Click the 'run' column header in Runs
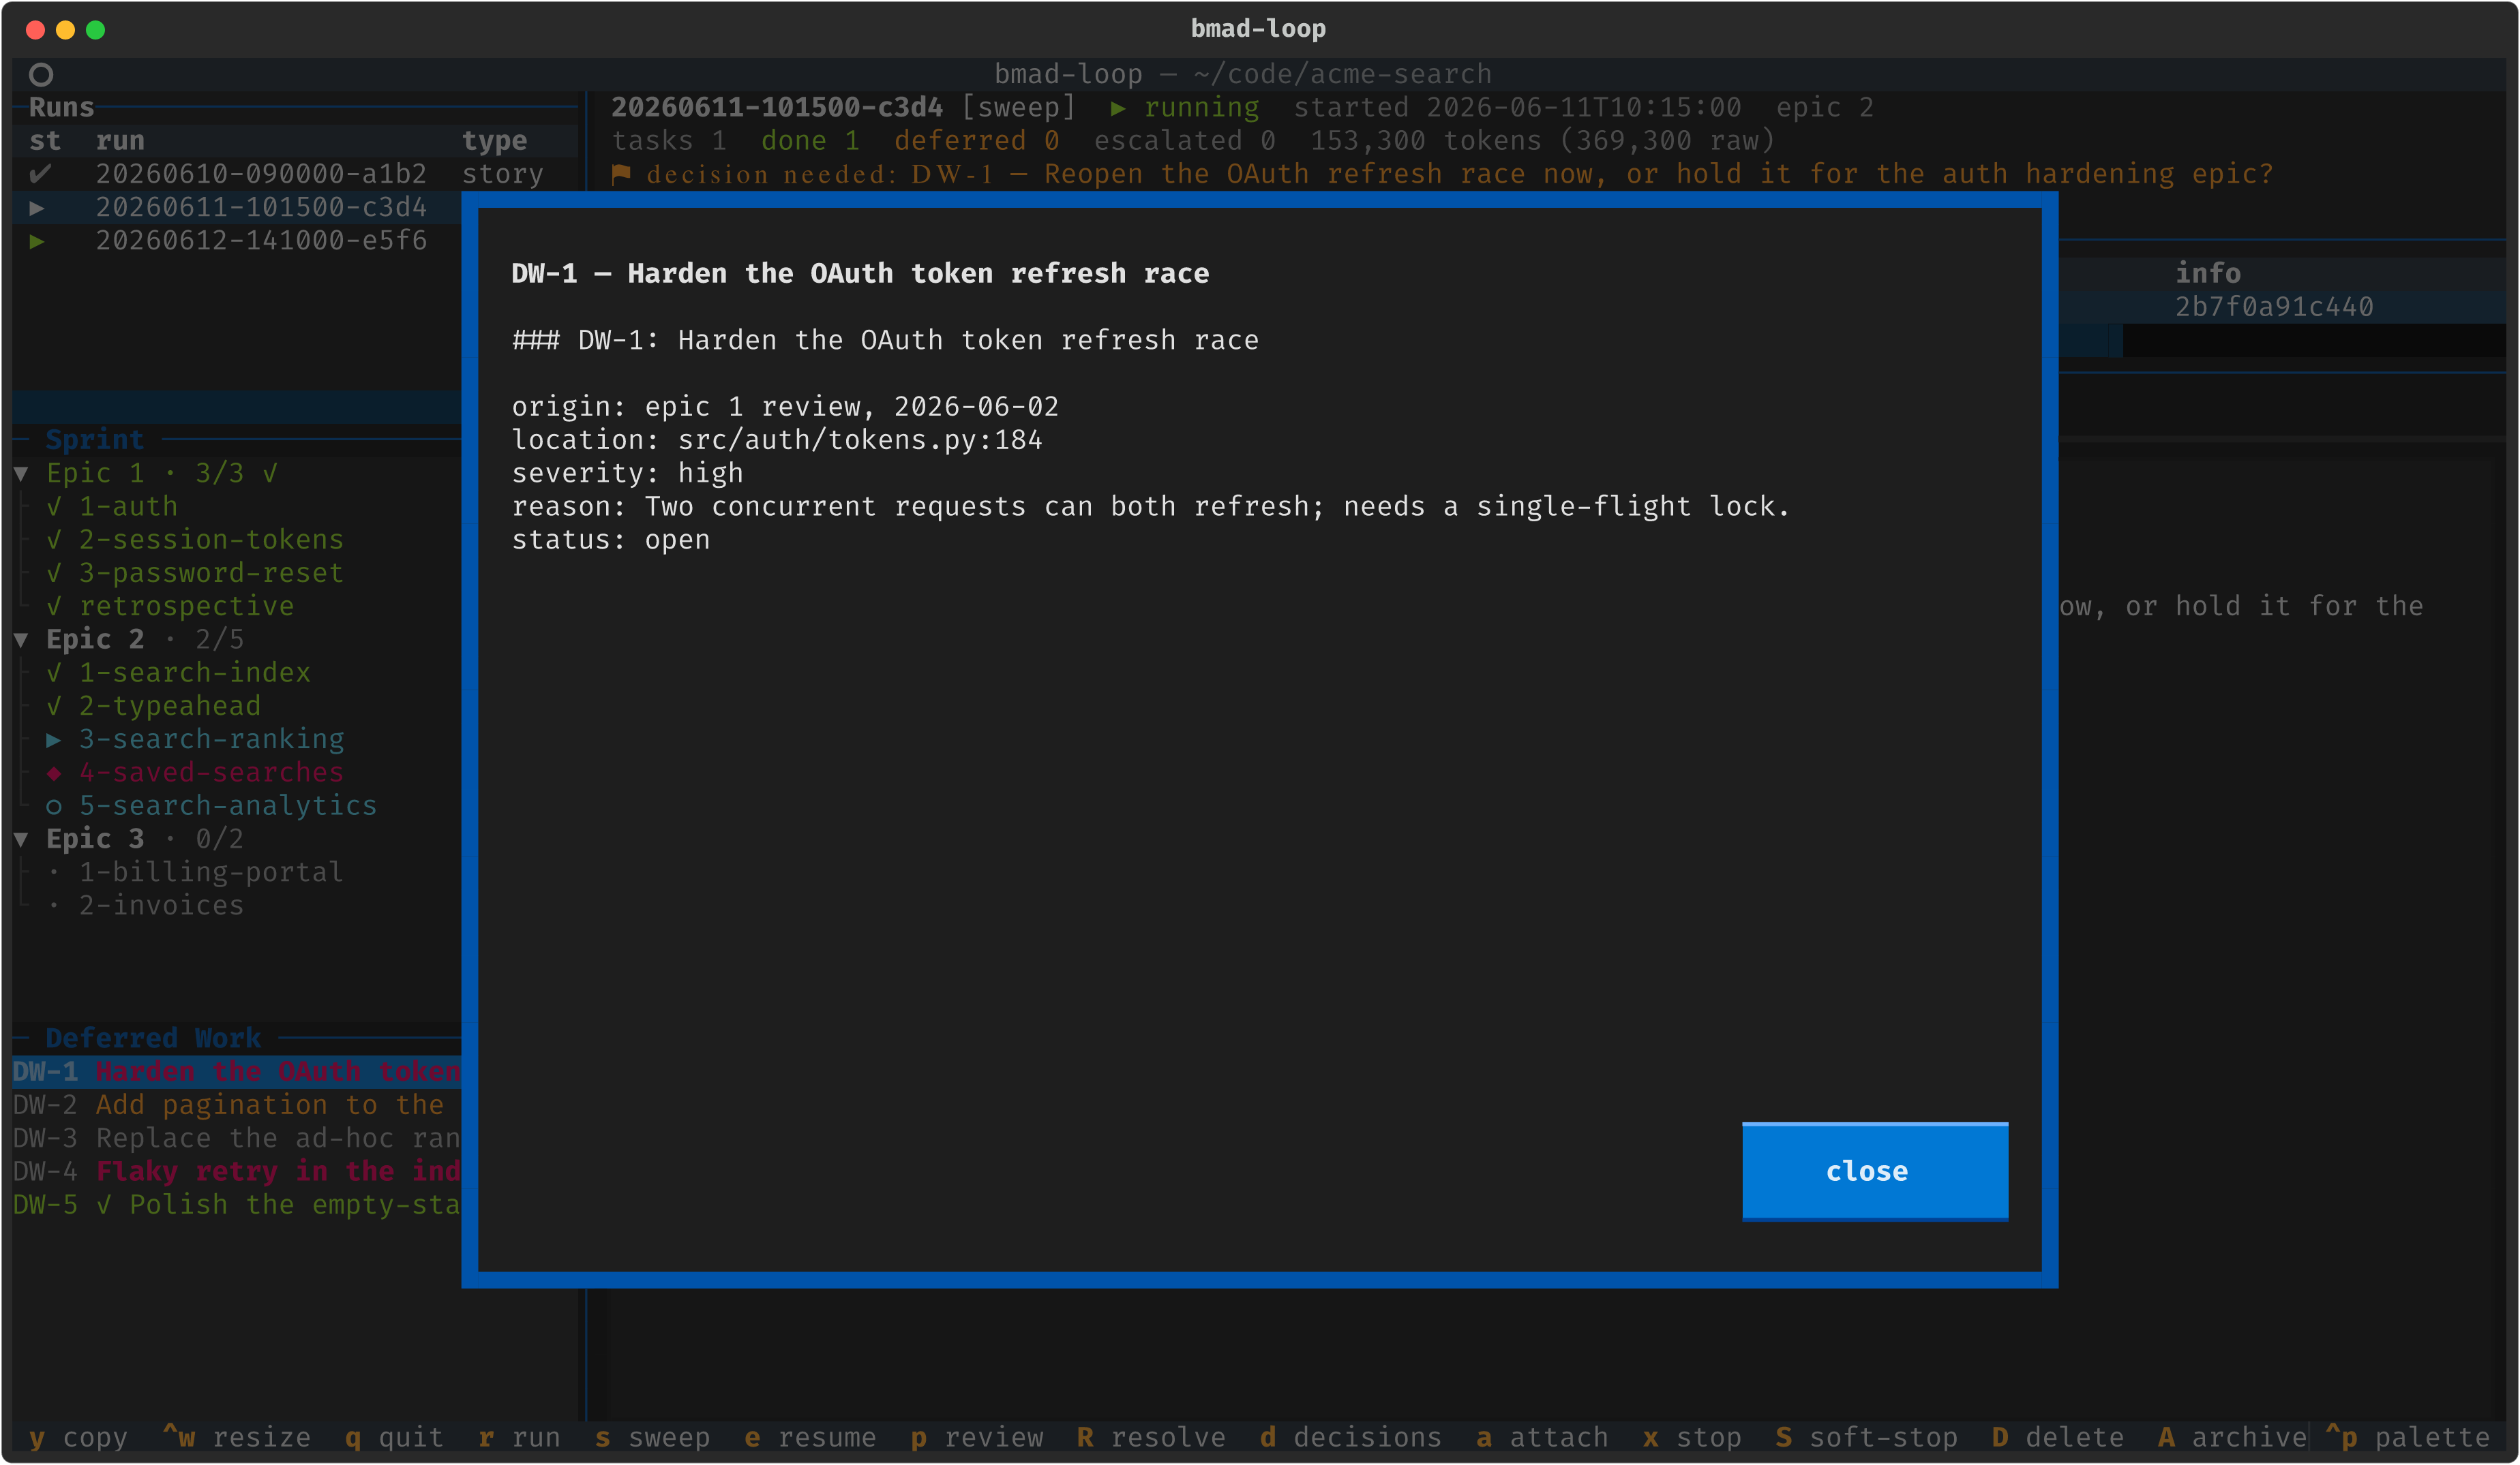This screenshot has height=1465, width=2520. pyautogui.click(x=120, y=141)
